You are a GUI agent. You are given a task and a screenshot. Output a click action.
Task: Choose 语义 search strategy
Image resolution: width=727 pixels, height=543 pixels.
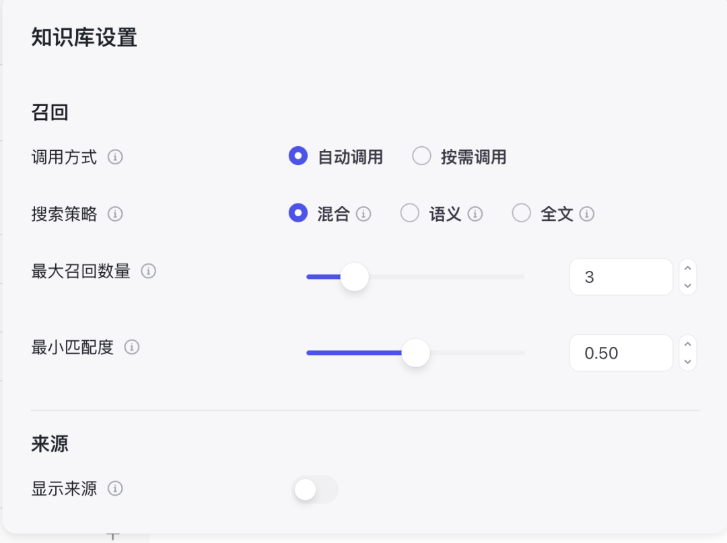(409, 214)
